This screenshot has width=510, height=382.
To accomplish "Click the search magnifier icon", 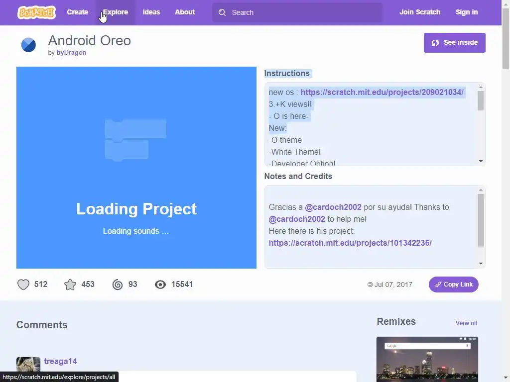I will point(222,12).
